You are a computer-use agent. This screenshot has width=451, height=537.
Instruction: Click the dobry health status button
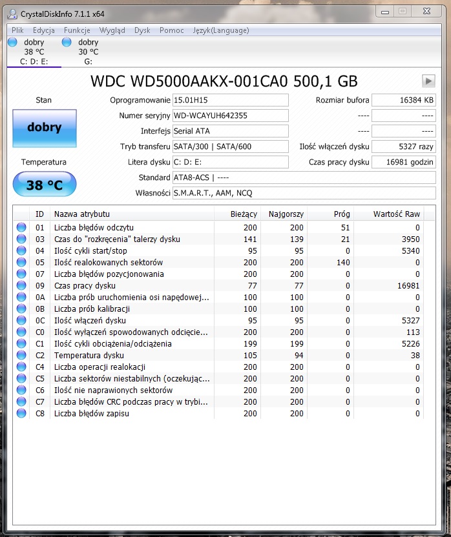pyautogui.click(x=45, y=128)
